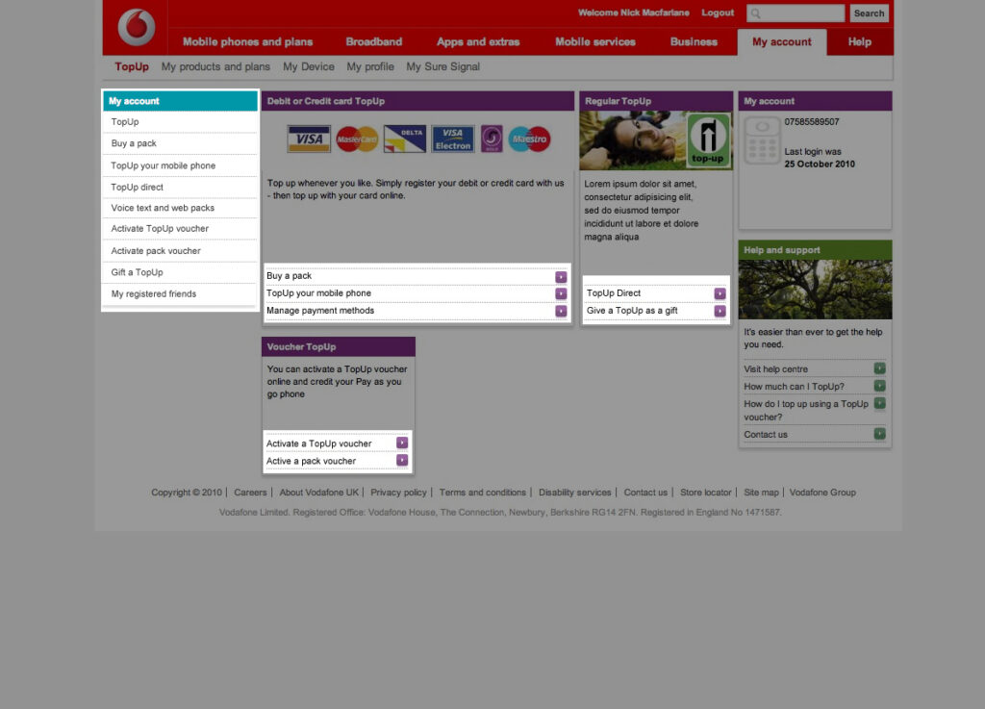Select the Visa Electron icon
The image size is (985, 709).
452,139
